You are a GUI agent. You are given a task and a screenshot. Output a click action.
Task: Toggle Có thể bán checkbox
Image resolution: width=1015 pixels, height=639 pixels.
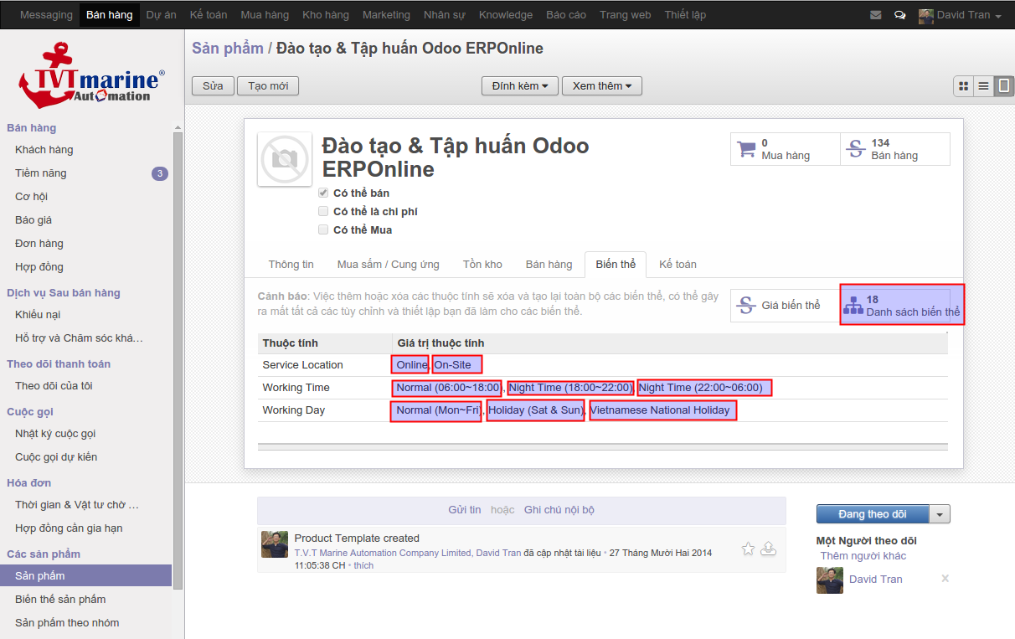[x=323, y=193]
